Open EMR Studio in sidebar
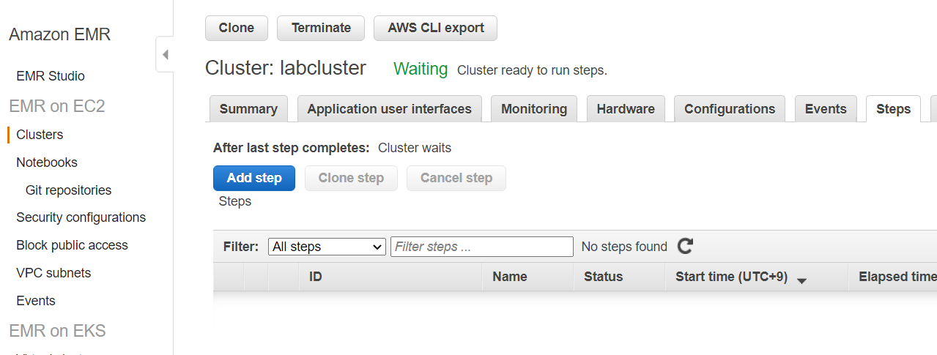The width and height of the screenshot is (937, 355). tap(51, 76)
